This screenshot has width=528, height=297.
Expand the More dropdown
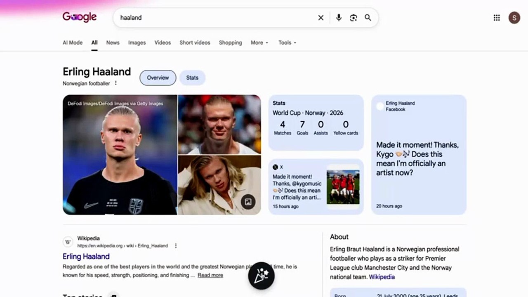point(259,42)
